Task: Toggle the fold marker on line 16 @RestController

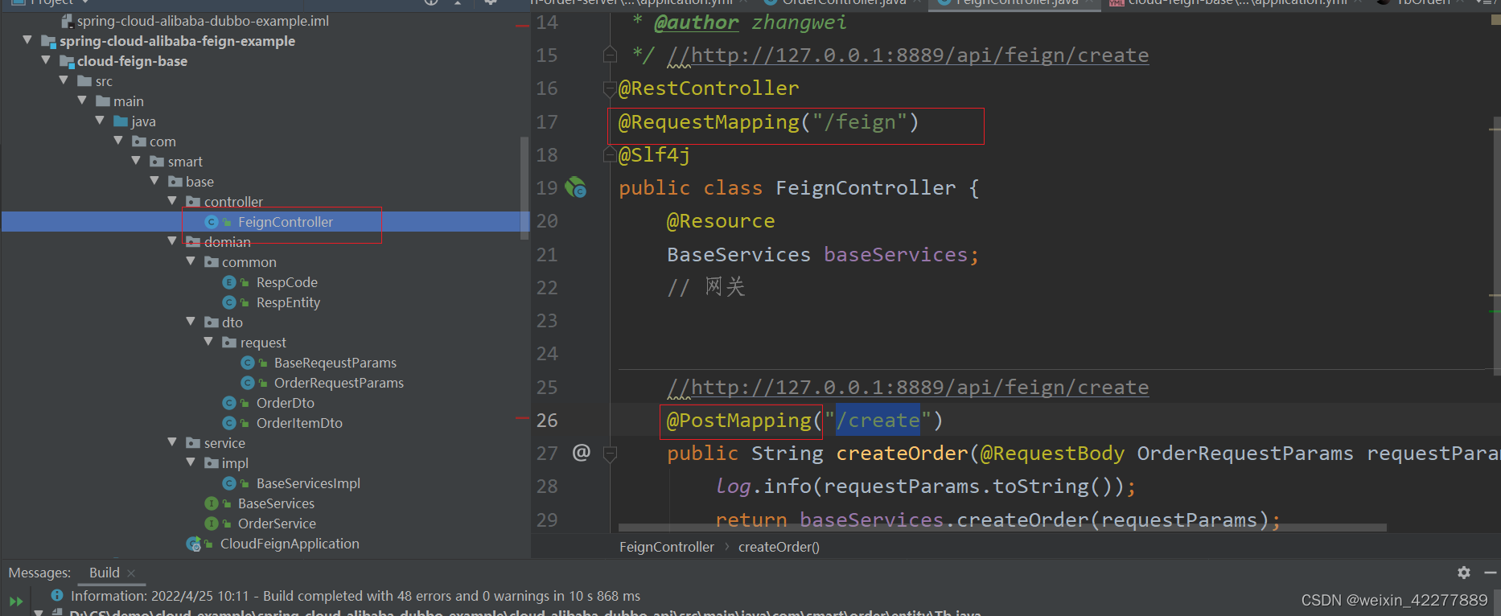Action: [x=611, y=88]
